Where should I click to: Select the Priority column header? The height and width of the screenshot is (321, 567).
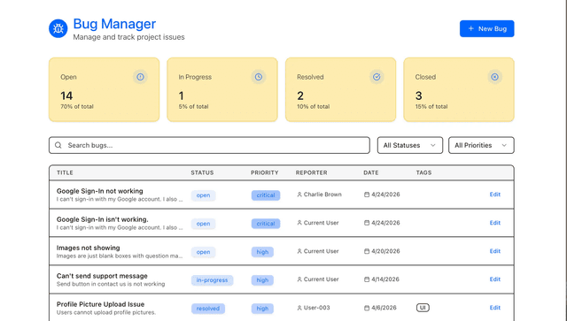click(265, 172)
